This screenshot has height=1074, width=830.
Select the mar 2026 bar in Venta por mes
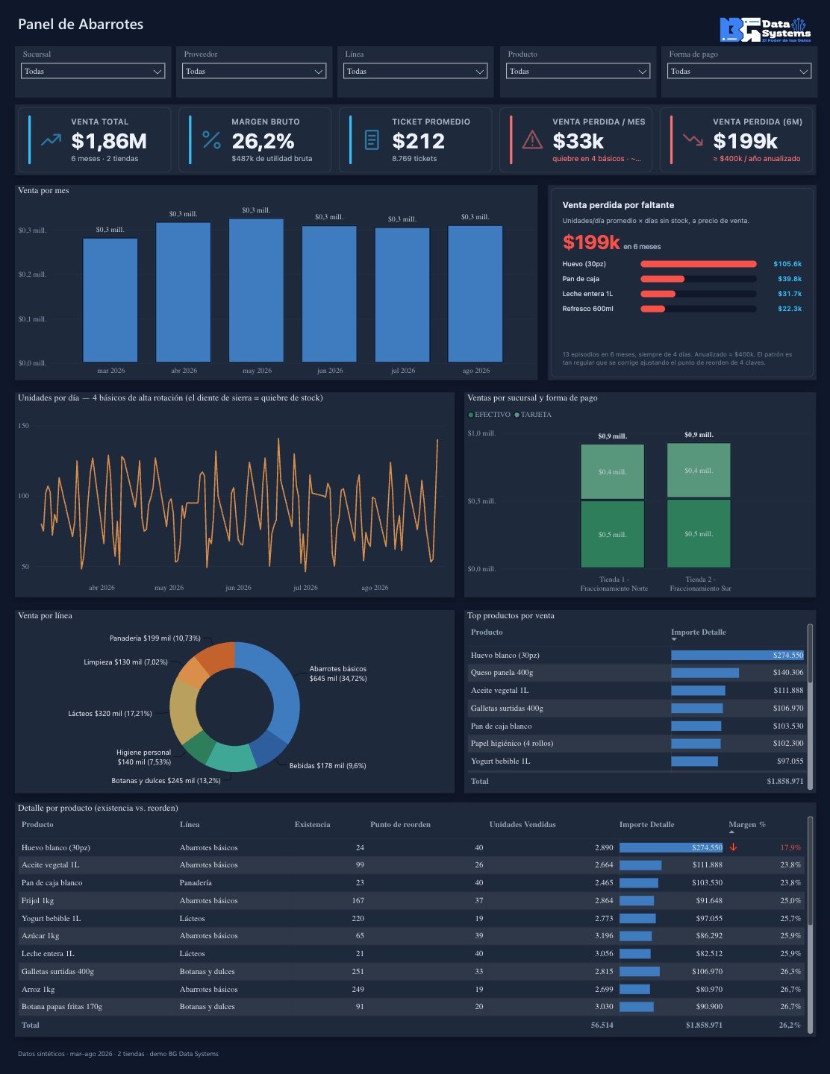click(x=110, y=301)
